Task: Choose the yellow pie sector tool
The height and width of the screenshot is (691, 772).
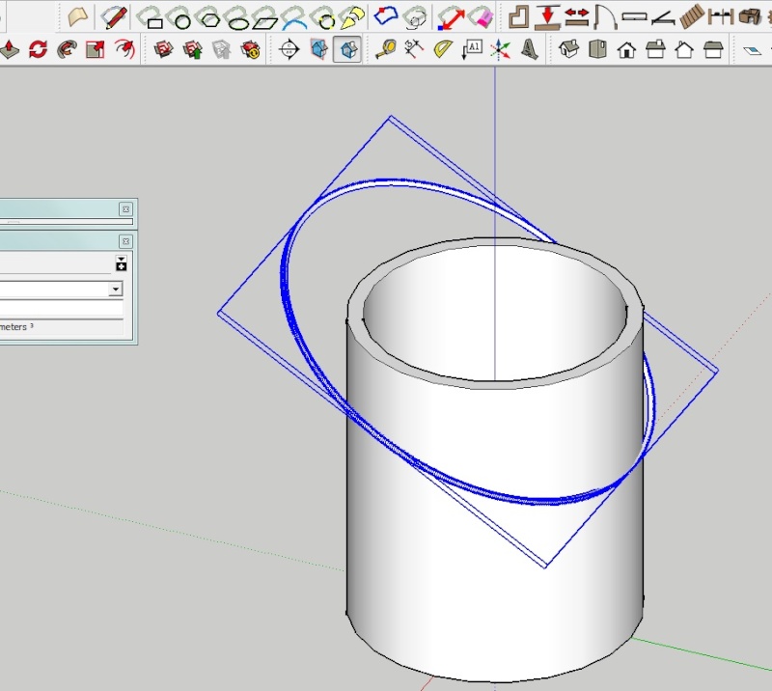Action: (x=352, y=17)
